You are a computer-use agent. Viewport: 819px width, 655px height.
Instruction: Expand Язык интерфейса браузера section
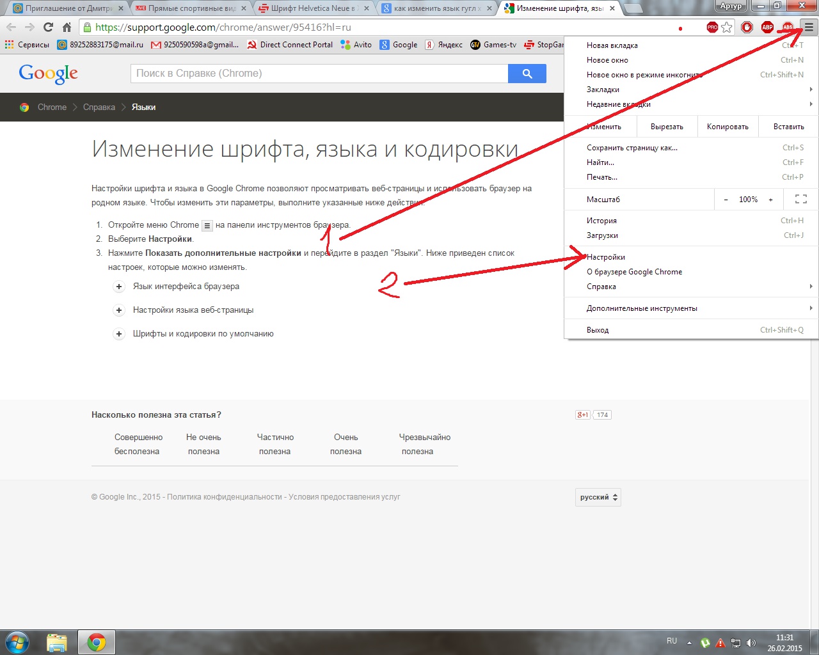119,287
